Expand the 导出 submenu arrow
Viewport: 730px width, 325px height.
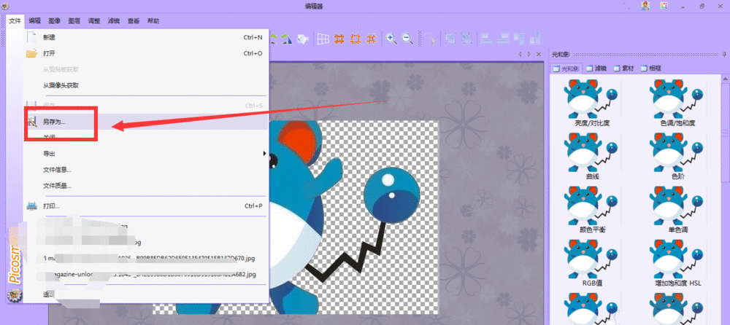[x=264, y=154]
